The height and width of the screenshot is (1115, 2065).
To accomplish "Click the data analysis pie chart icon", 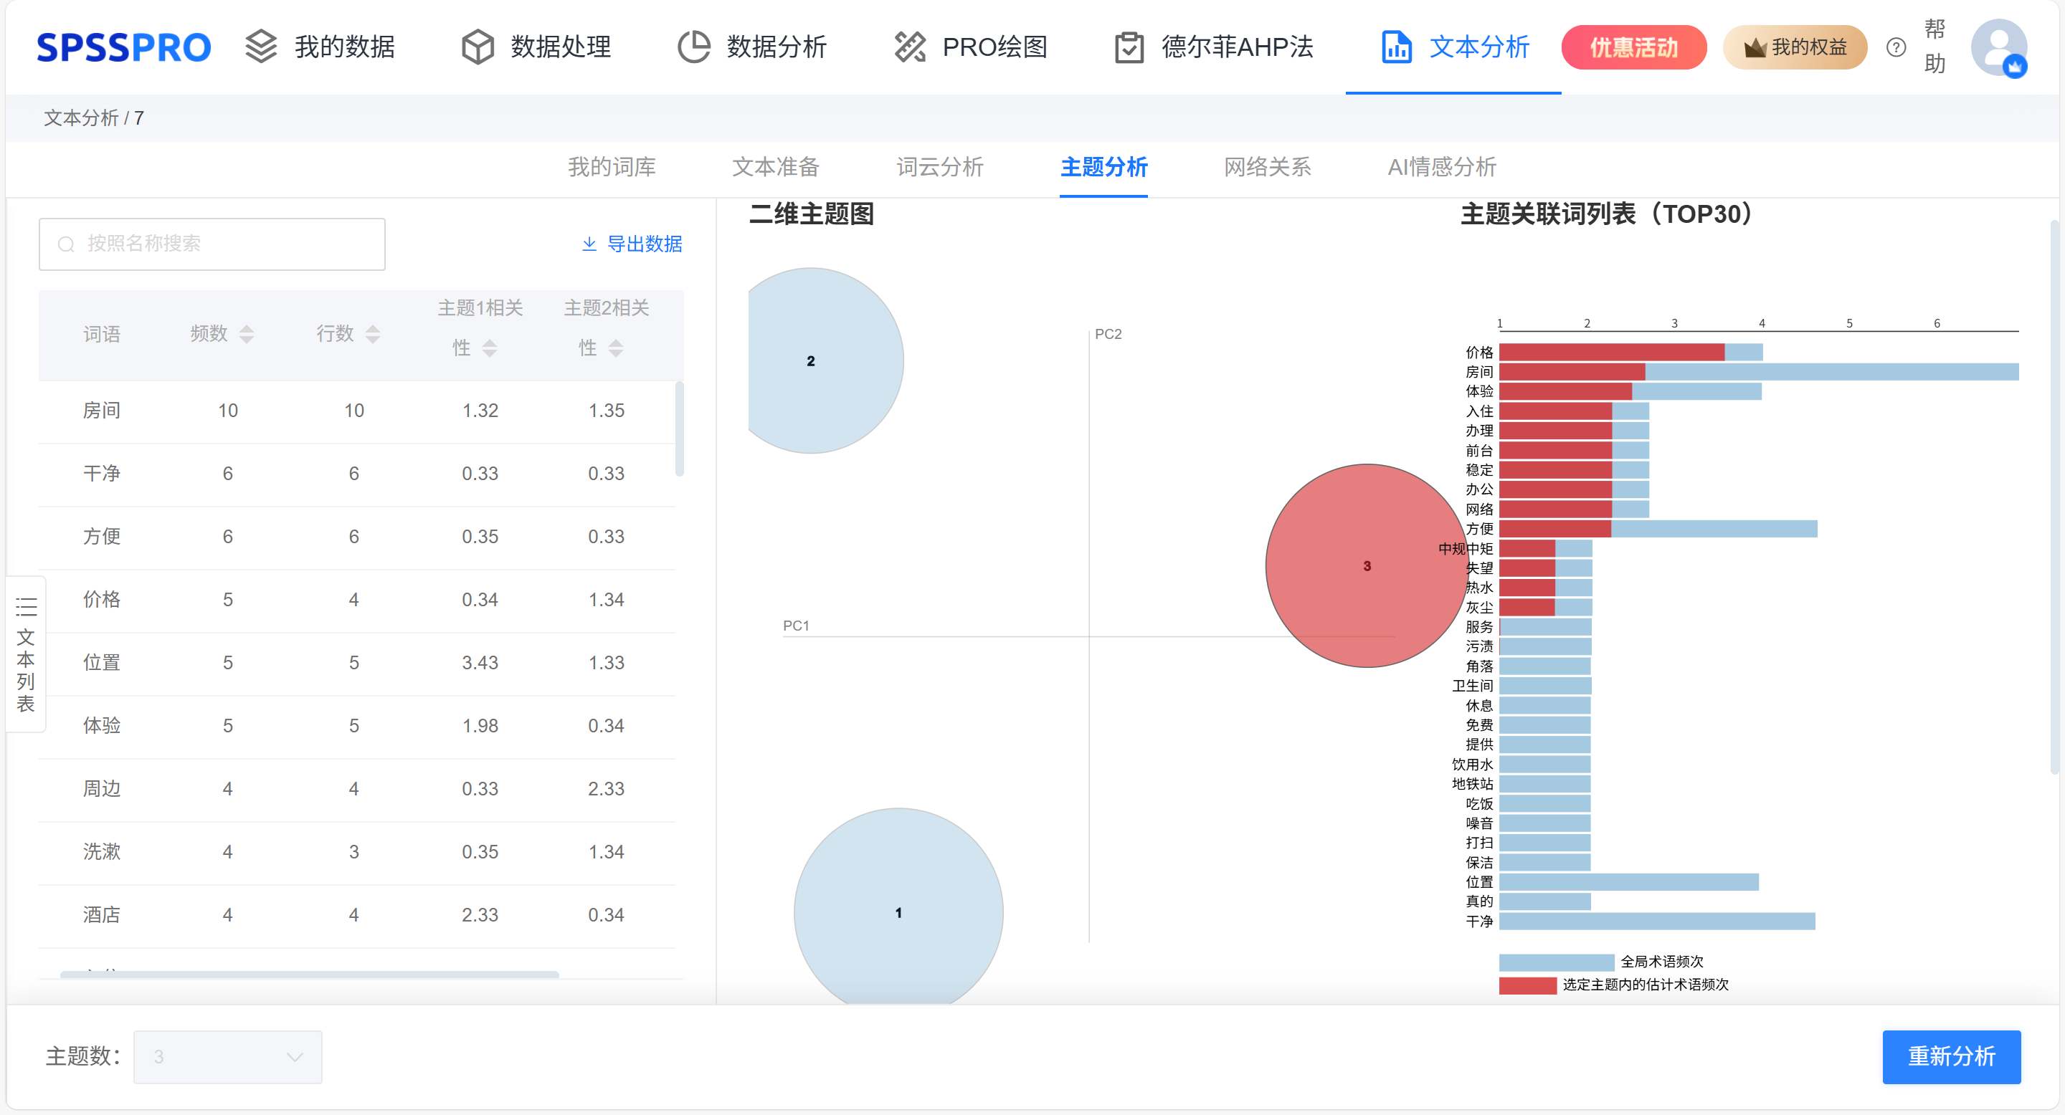I will (x=693, y=47).
